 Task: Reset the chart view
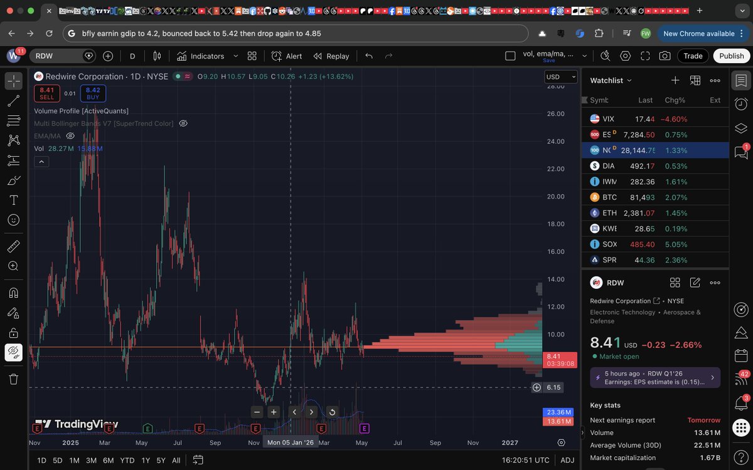click(332, 412)
